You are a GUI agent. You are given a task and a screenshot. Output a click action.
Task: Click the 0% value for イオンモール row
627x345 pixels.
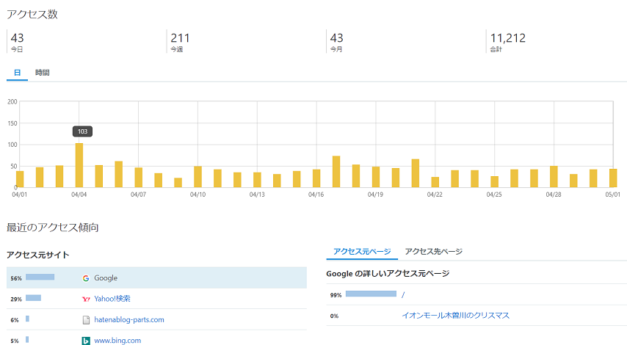[334, 316]
